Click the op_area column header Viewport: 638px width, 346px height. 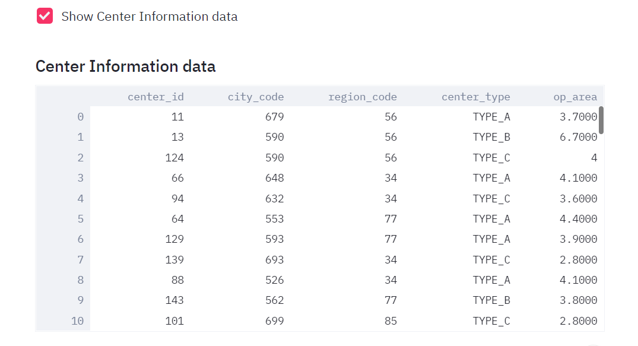(x=574, y=97)
